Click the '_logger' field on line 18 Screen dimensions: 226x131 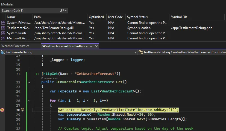coord(57,60)
